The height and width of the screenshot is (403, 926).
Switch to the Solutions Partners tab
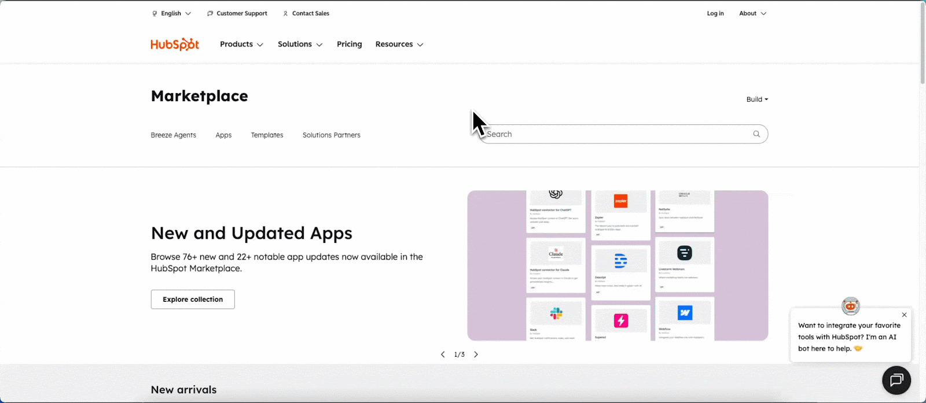pos(332,135)
